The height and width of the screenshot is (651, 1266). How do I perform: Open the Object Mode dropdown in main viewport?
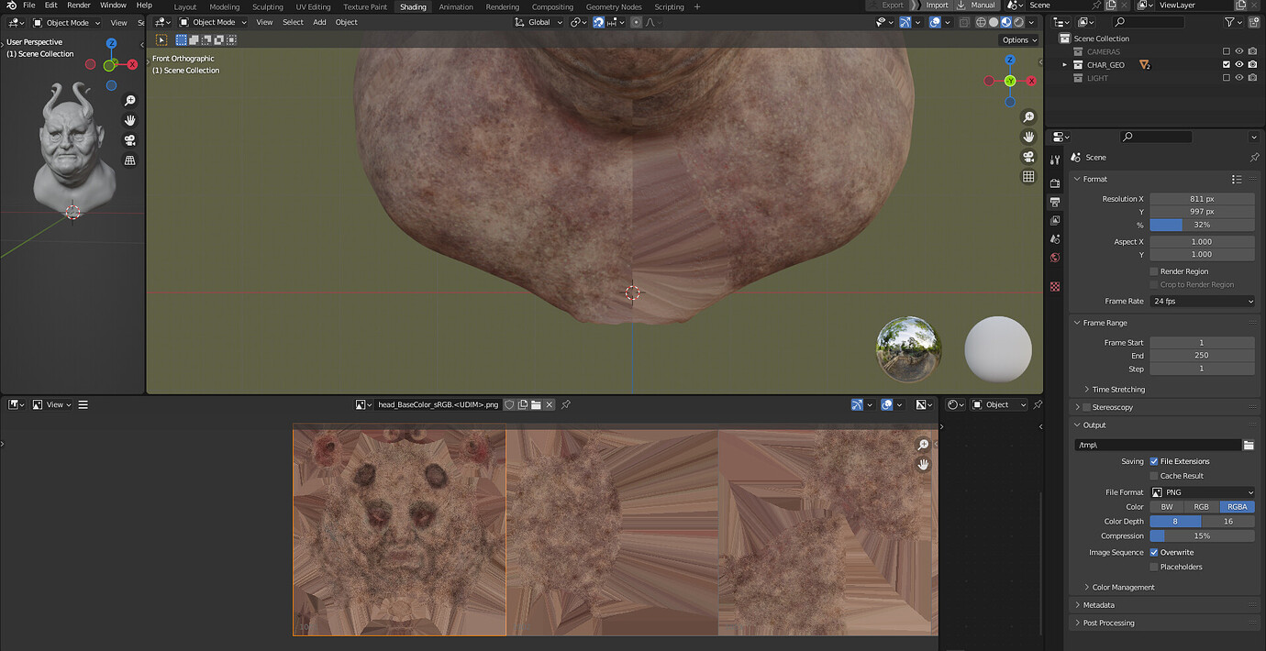tap(213, 22)
